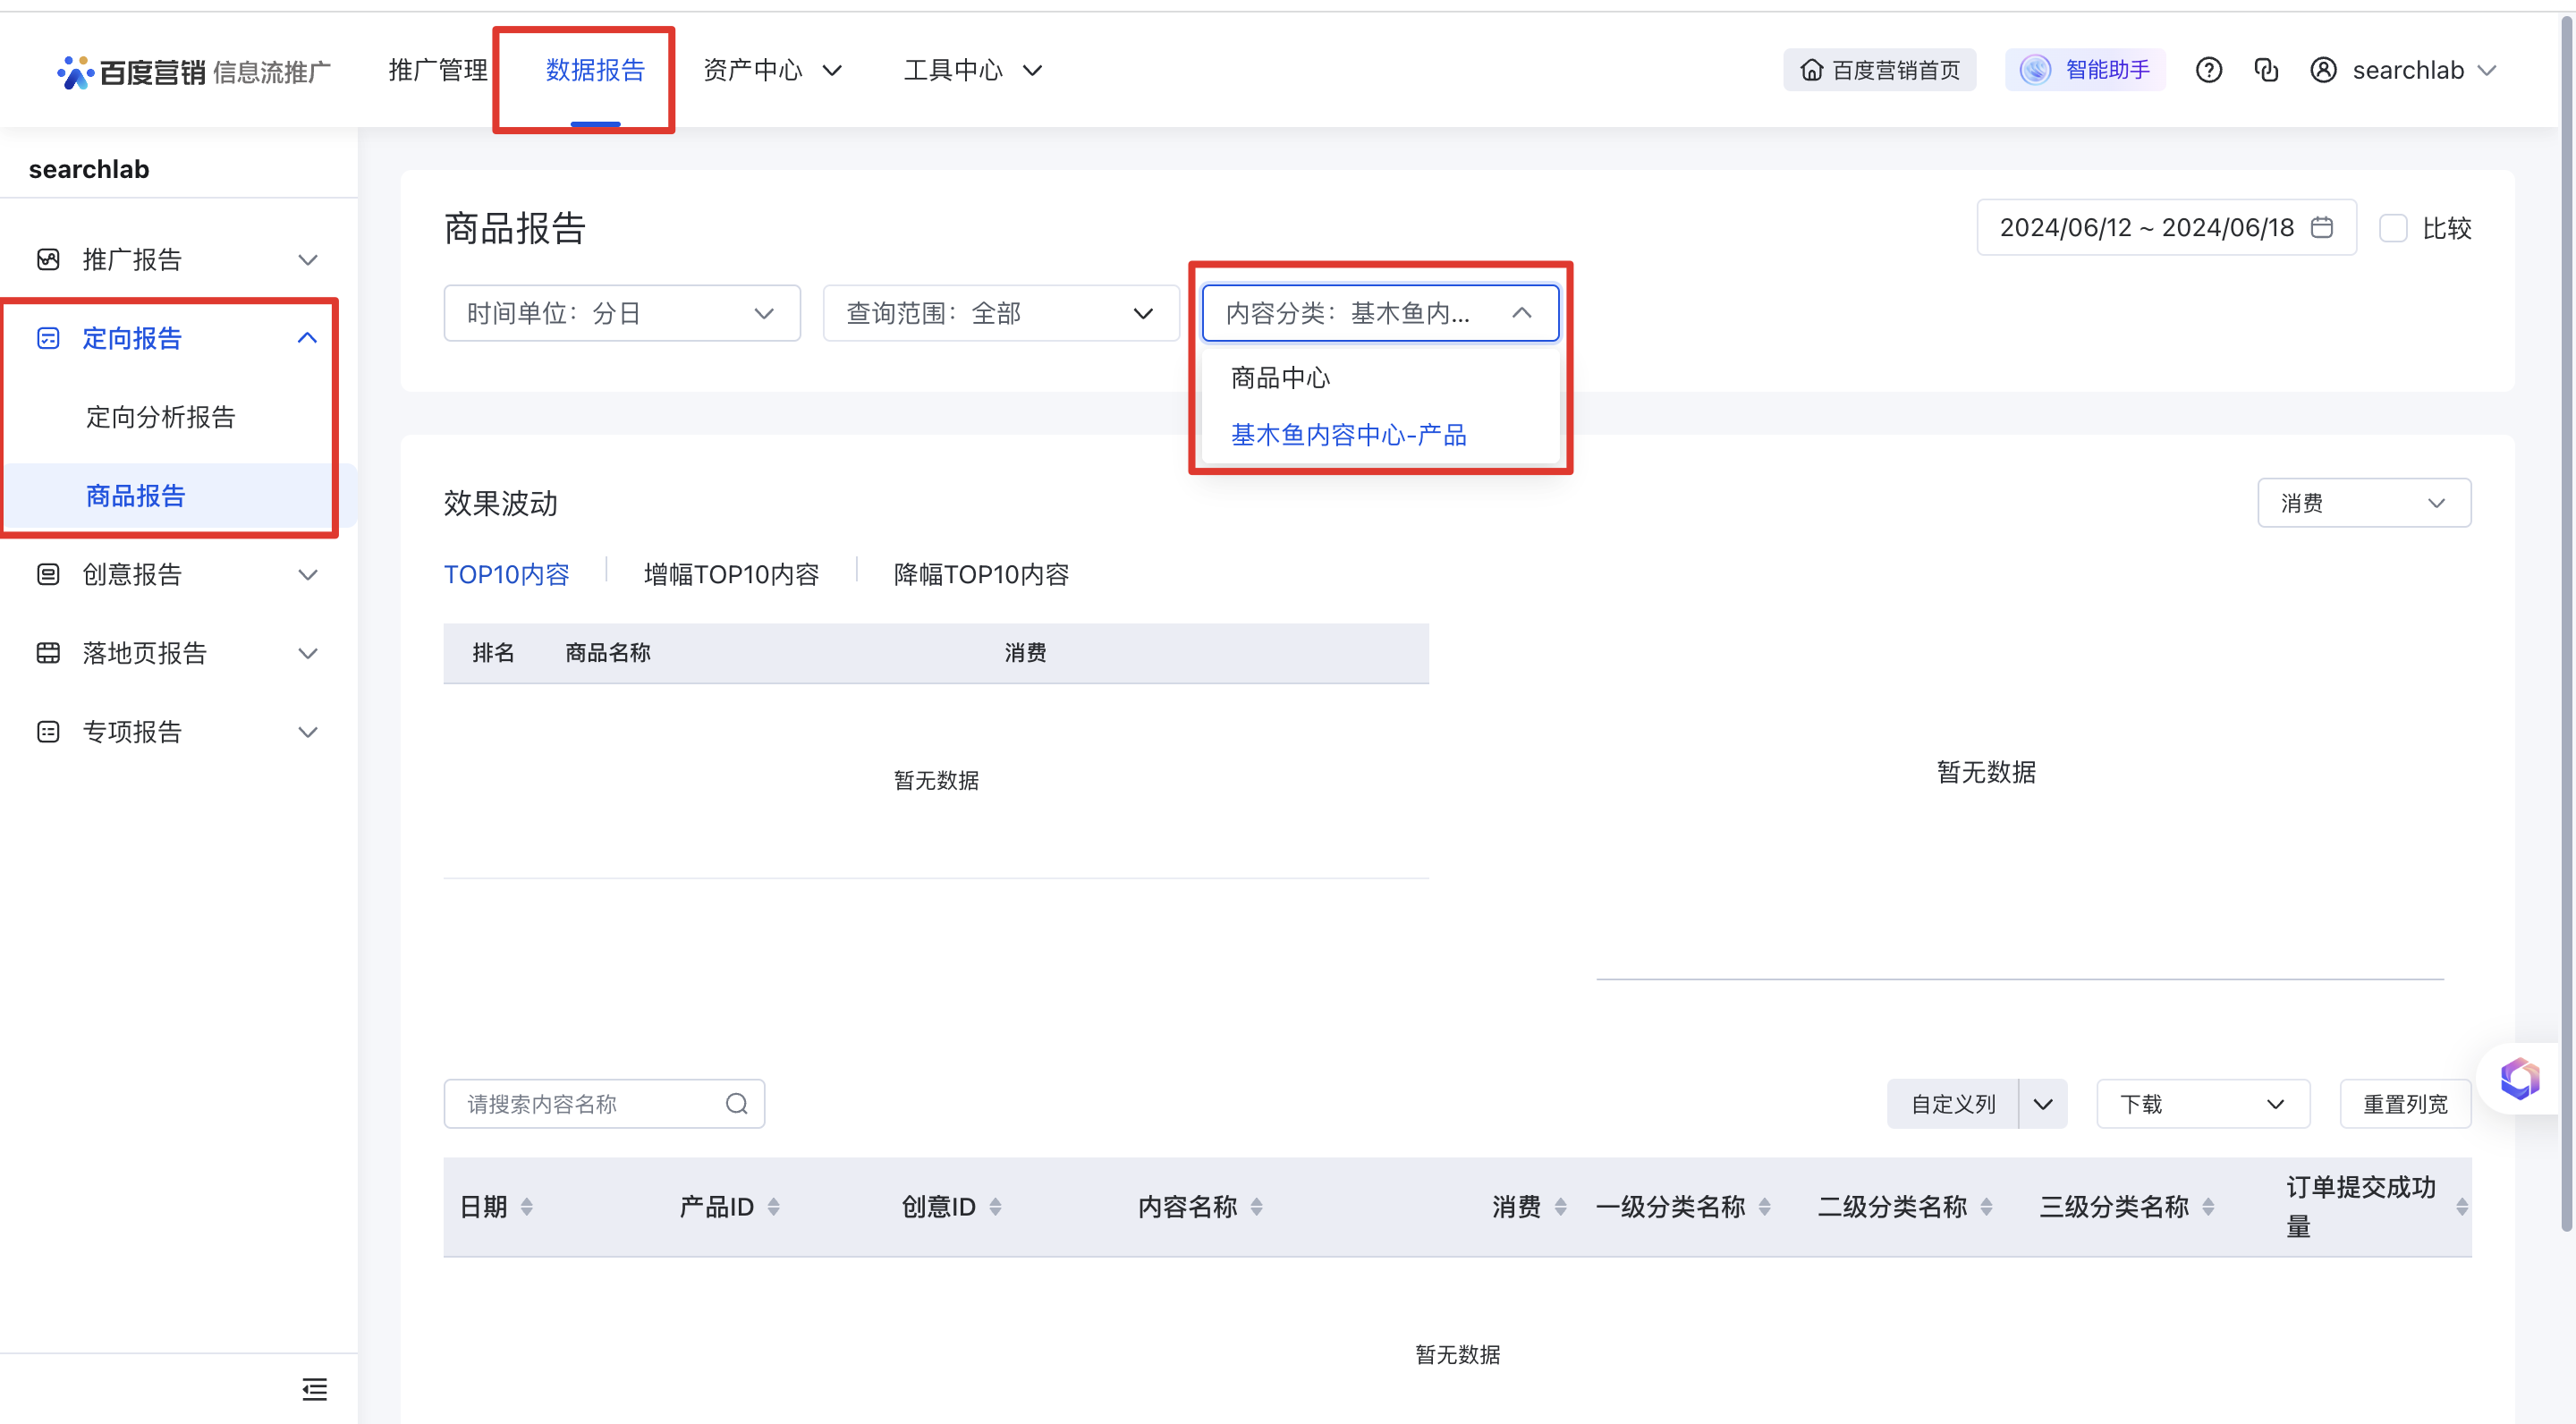This screenshot has height=1424, width=2576.
Task: Click the 重置列宽 button
Action: [x=2405, y=1103]
